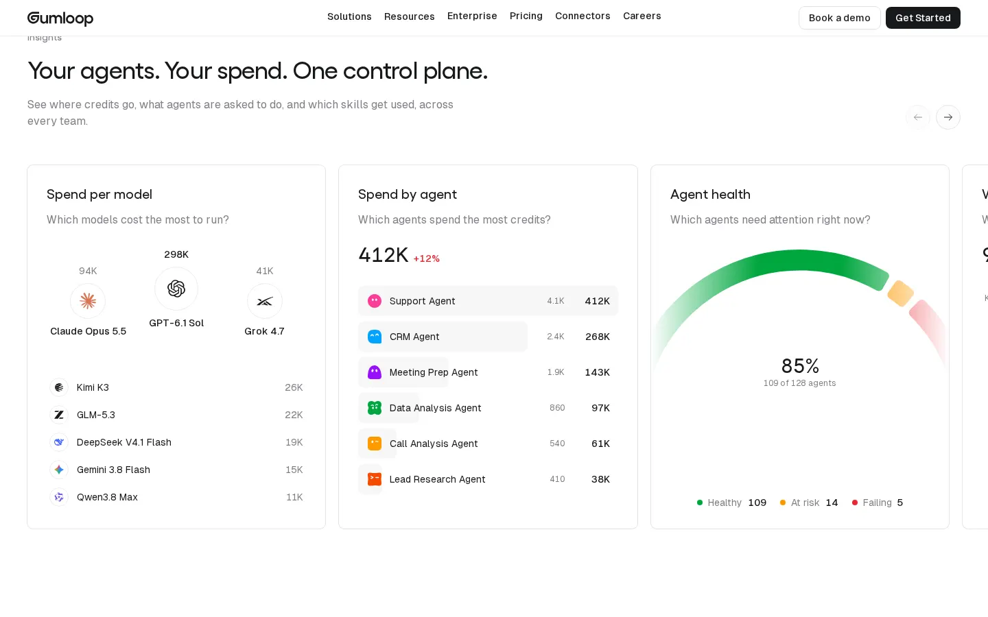This screenshot has height=617, width=988.
Task: Select the Support Agent row label
Action: 423,301
